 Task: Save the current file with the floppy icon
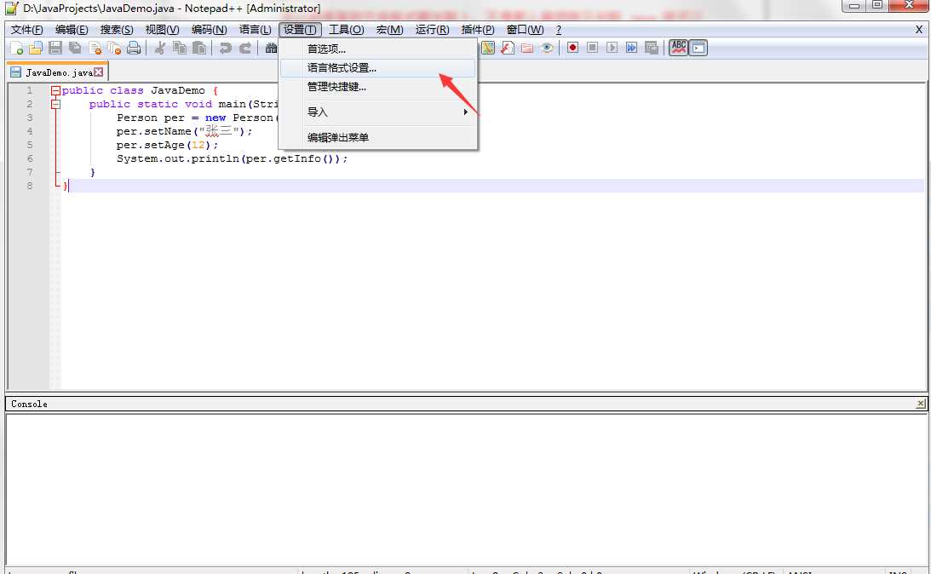coord(55,48)
